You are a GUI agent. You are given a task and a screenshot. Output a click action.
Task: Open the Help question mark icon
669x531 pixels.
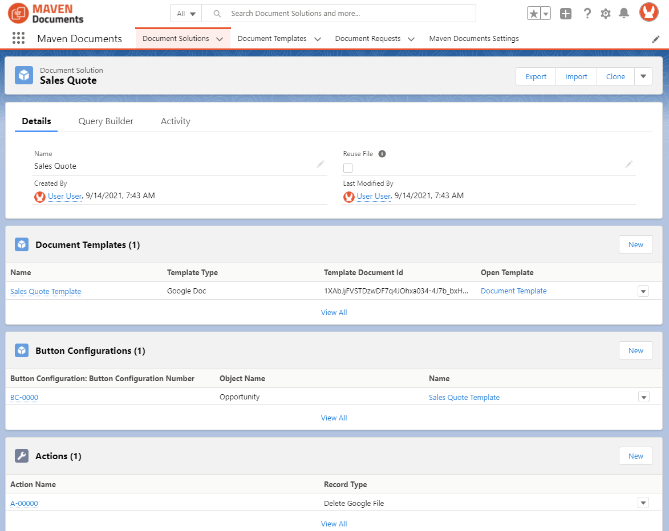point(587,14)
